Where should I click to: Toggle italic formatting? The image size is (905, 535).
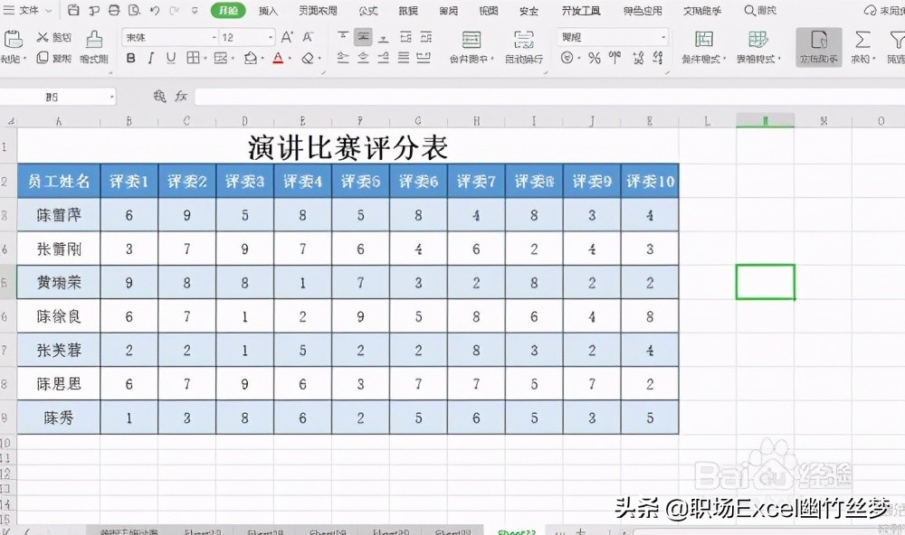click(x=150, y=57)
